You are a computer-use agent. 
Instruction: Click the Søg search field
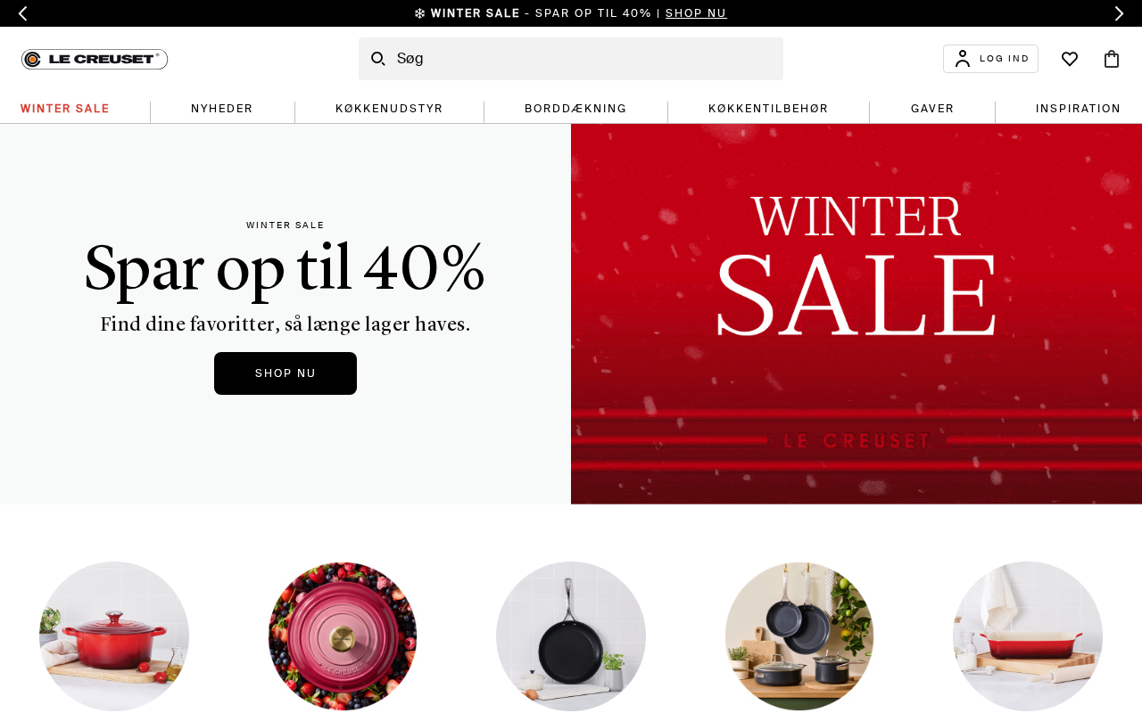571,59
